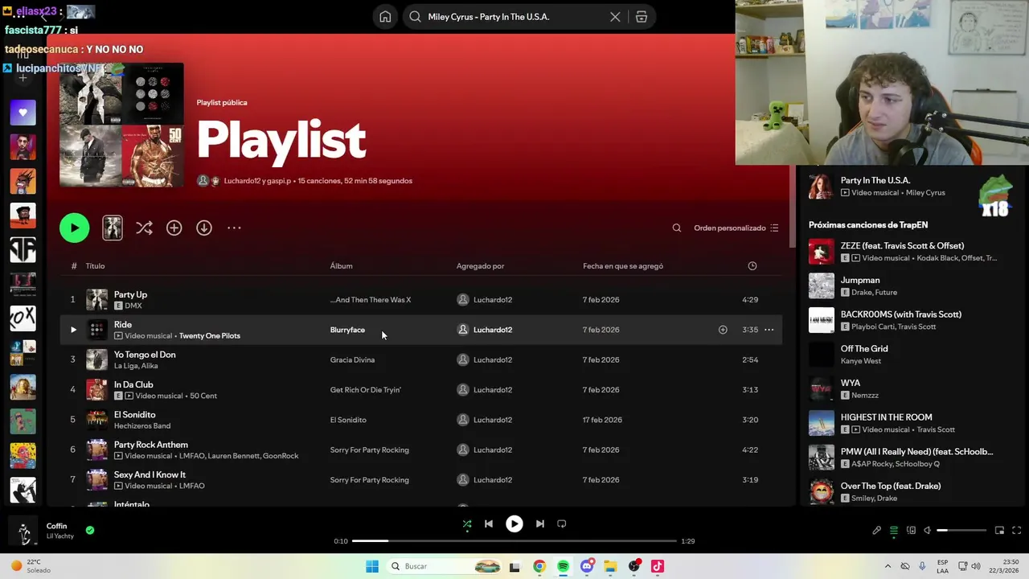Skip to next track

[540, 524]
